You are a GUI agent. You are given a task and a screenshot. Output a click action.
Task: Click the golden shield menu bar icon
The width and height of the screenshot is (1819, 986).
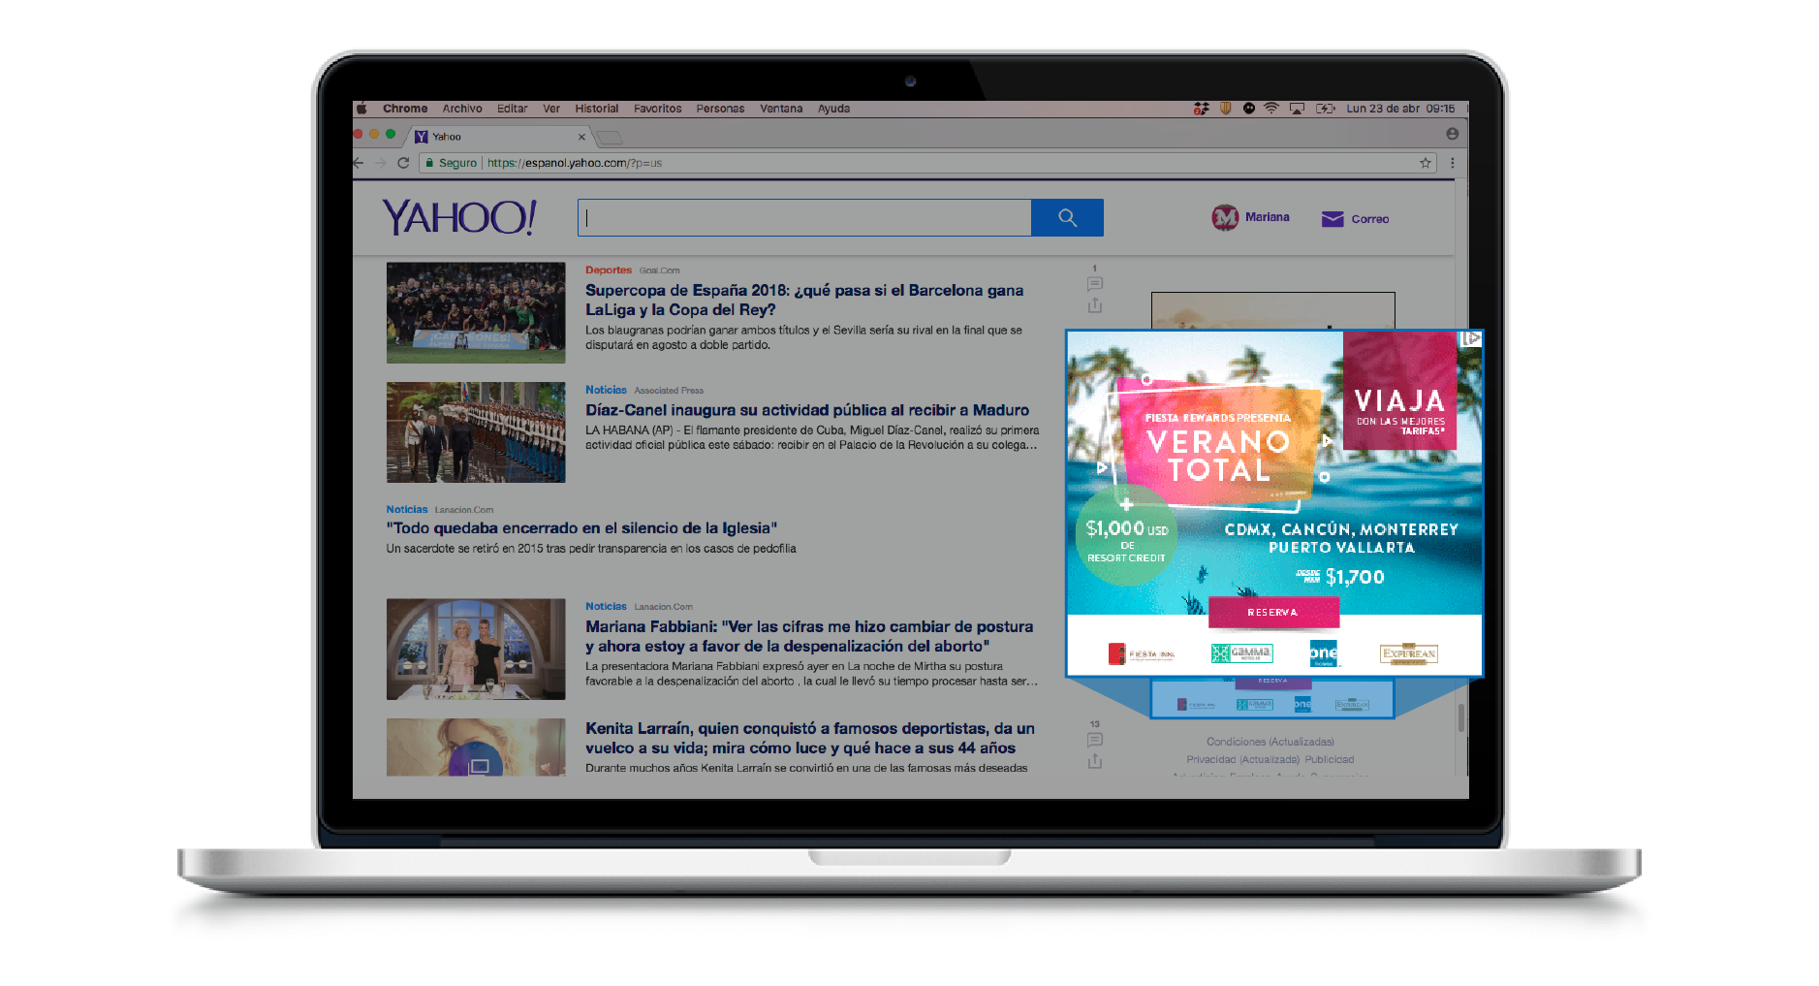click(x=1225, y=109)
